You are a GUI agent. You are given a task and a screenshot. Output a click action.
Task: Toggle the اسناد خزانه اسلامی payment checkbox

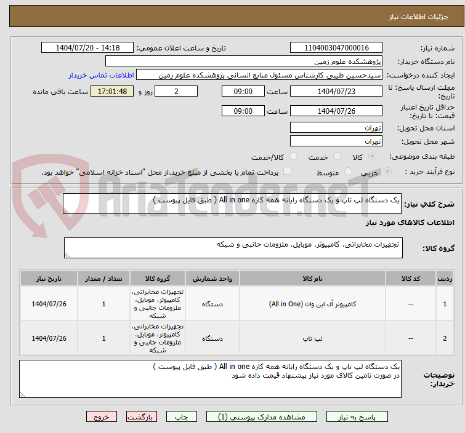click(x=287, y=171)
